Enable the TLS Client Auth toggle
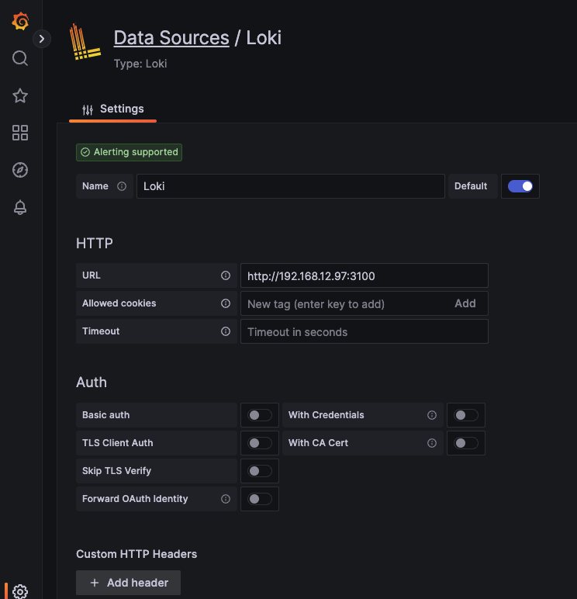Viewport: 577px width, 599px height. coord(260,443)
